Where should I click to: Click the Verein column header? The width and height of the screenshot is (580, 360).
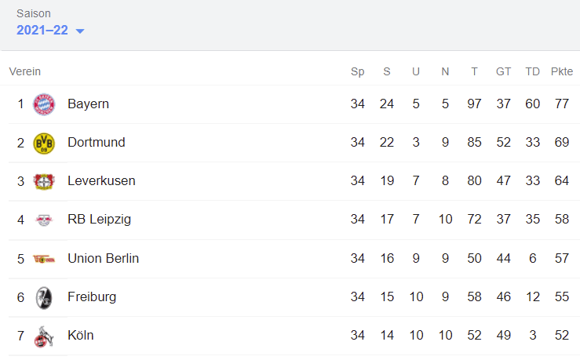tap(24, 71)
